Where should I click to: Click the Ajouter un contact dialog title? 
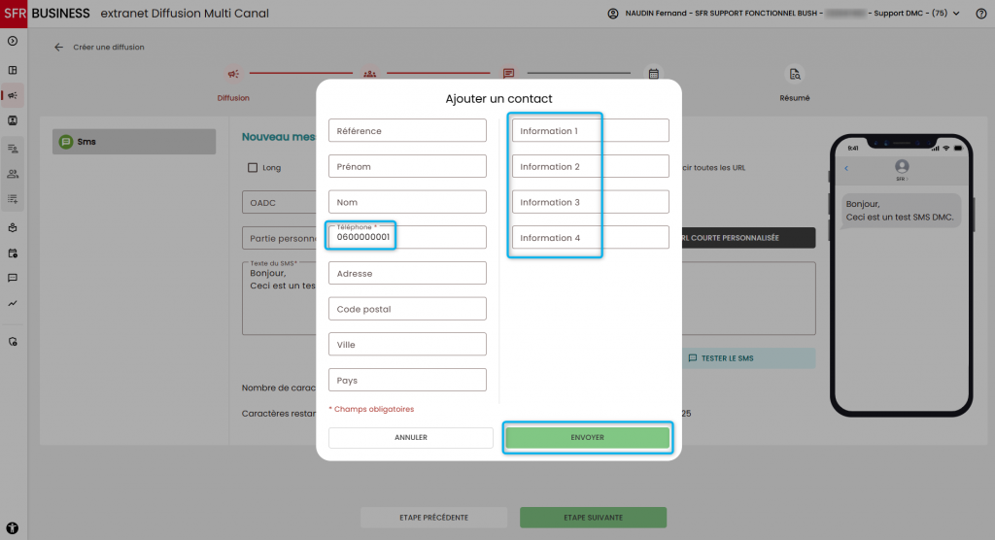click(498, 98)
